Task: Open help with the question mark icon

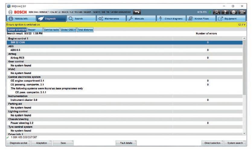Action: (225, 12)
